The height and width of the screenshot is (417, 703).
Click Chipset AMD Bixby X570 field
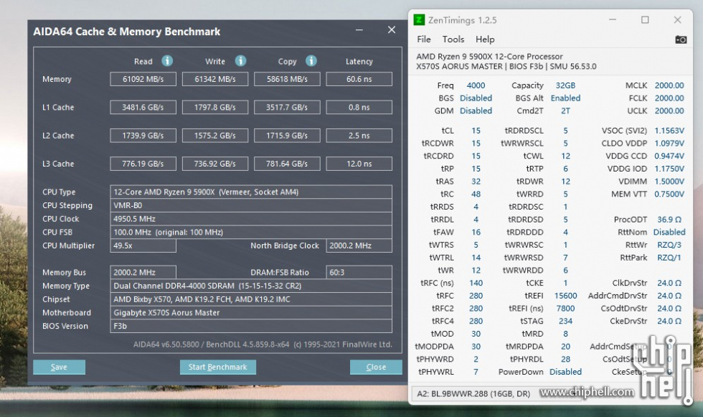pos(251,299)
